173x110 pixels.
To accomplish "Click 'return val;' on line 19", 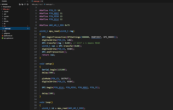I will click(x=48, y=55).
